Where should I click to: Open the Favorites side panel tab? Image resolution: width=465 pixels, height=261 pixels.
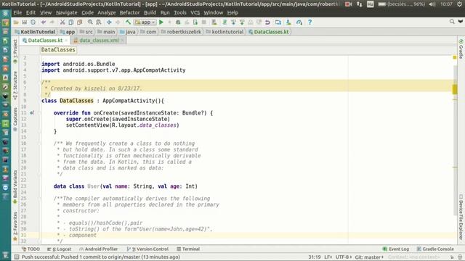(x=15, y=226)
